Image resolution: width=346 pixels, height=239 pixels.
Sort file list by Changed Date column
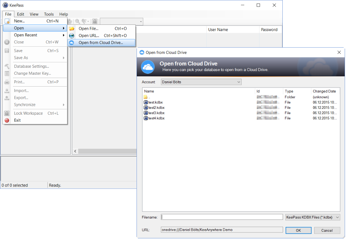tap(325, 91)
